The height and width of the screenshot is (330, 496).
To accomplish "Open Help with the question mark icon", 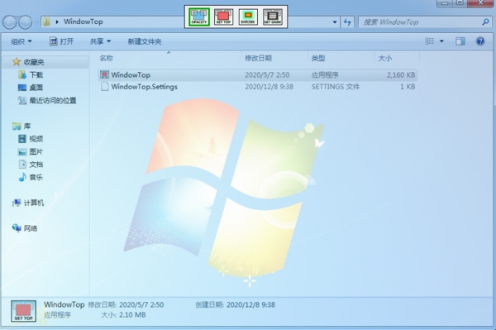I will (480, 41).
